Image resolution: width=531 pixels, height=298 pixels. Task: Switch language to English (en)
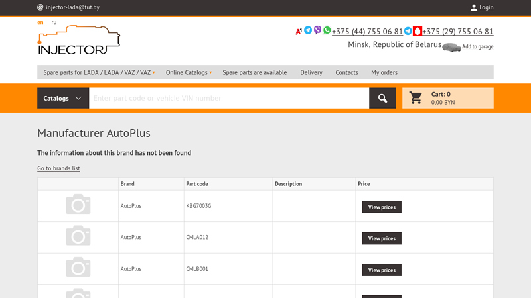40,23
